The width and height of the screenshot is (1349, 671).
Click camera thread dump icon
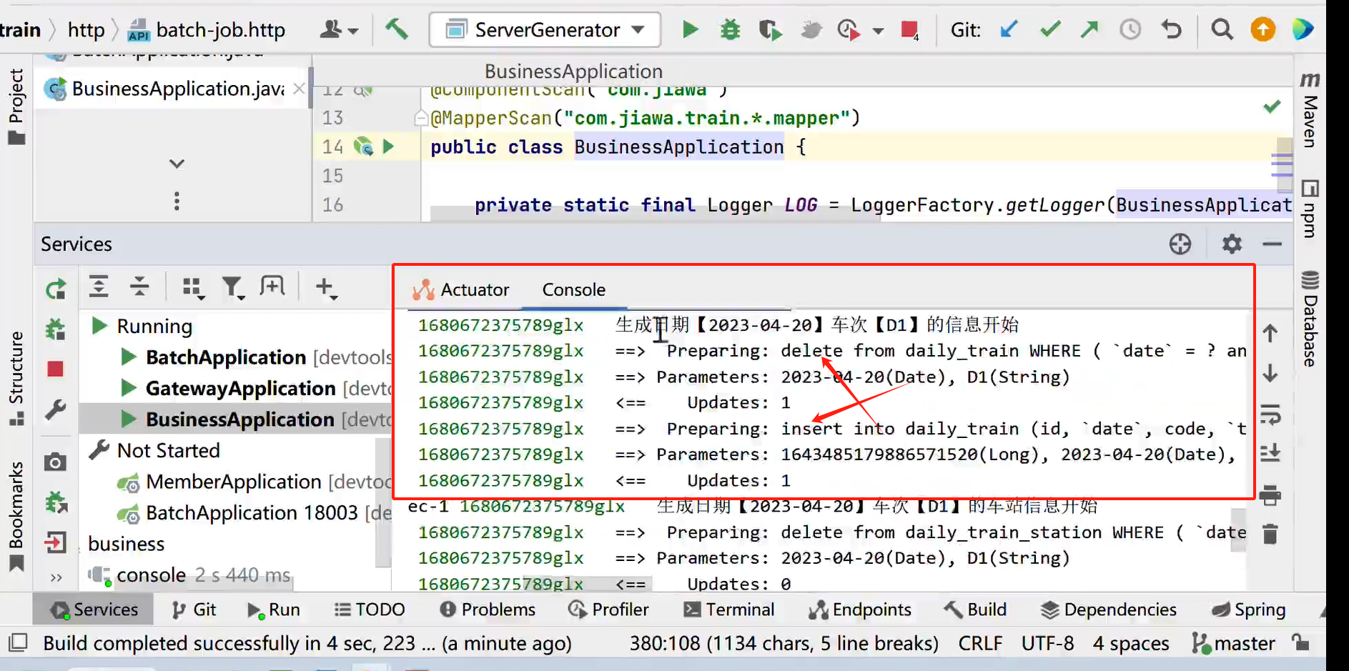[x=56, y=462]
